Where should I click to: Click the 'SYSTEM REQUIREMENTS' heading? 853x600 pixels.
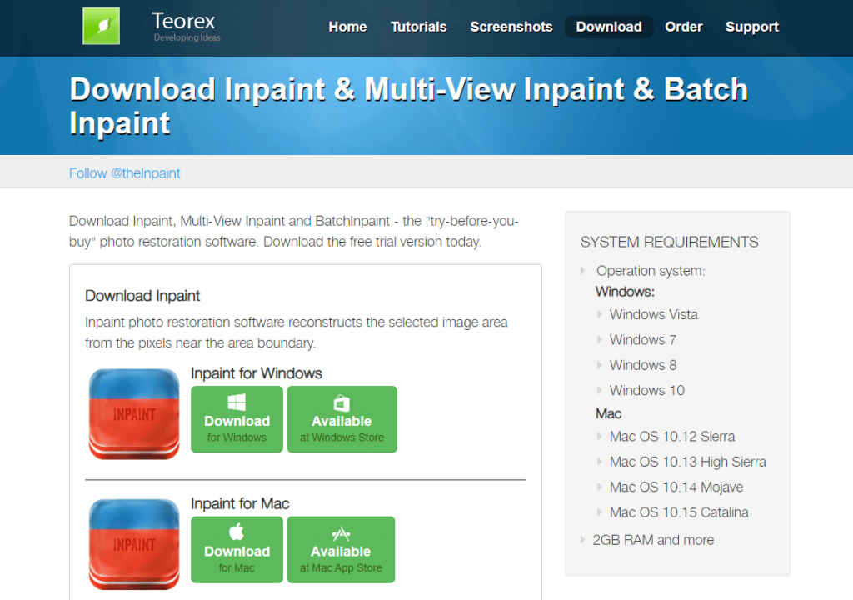pyautogui.click(x=669, y=242)
